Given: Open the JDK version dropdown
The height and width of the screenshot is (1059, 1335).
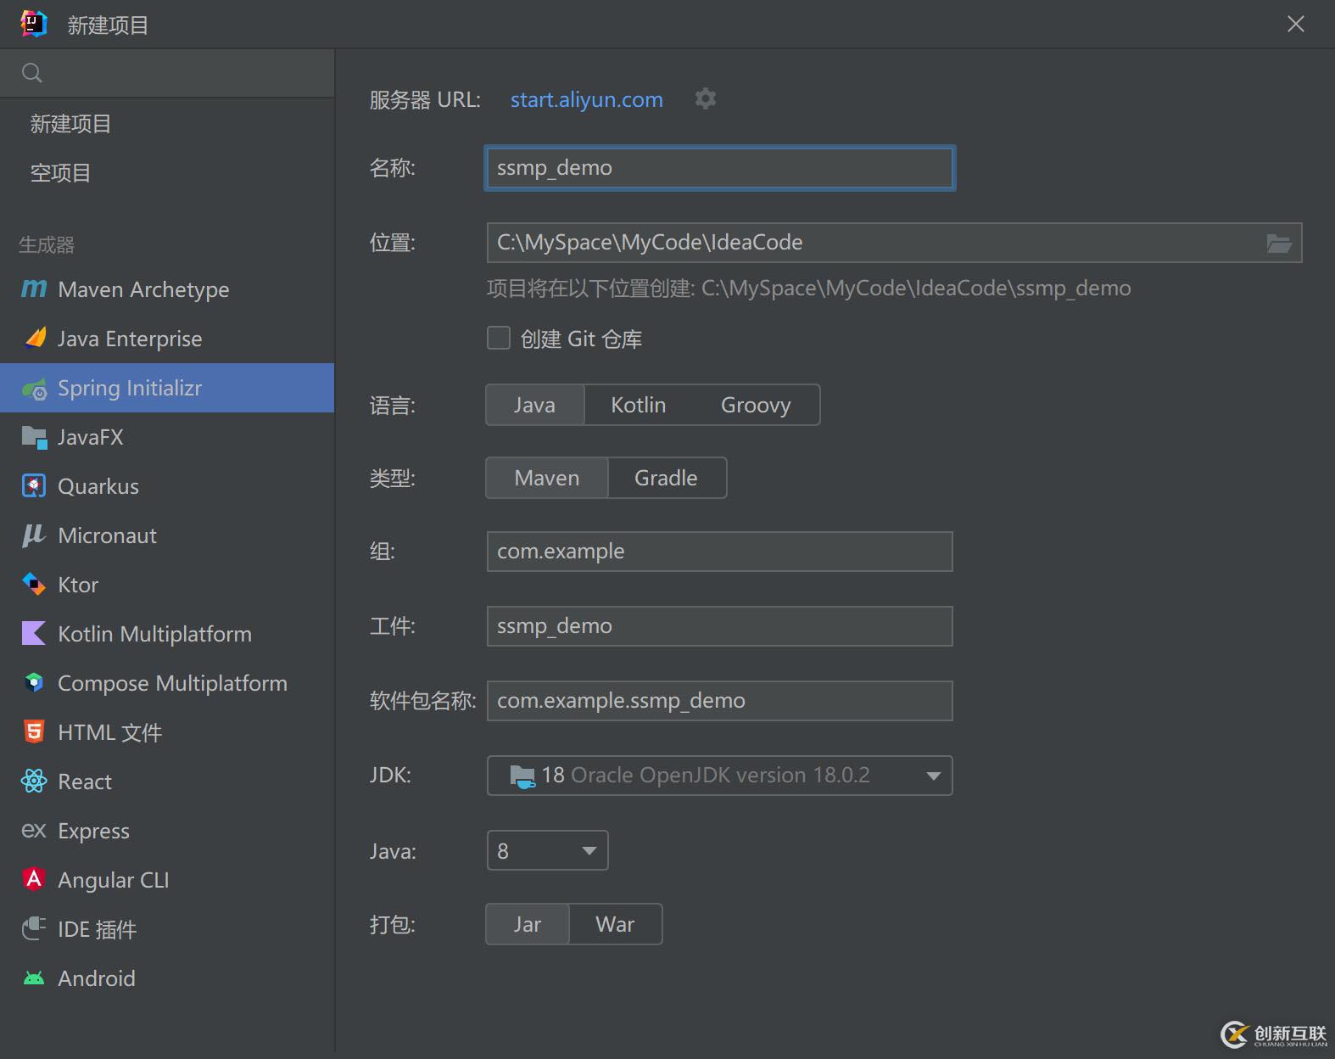Looking at the screenshot, I should 933,776.
